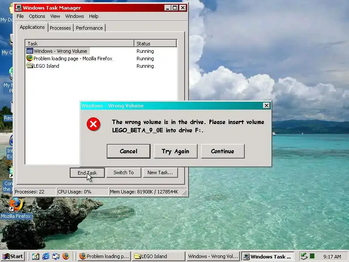
Task: Select the Applications tab
Action: 32,27
